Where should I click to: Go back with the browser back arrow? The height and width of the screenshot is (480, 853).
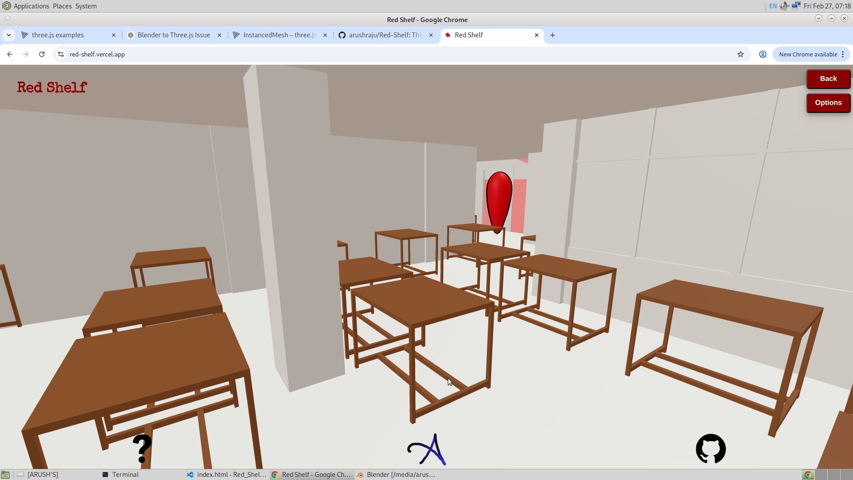point(10,54)
